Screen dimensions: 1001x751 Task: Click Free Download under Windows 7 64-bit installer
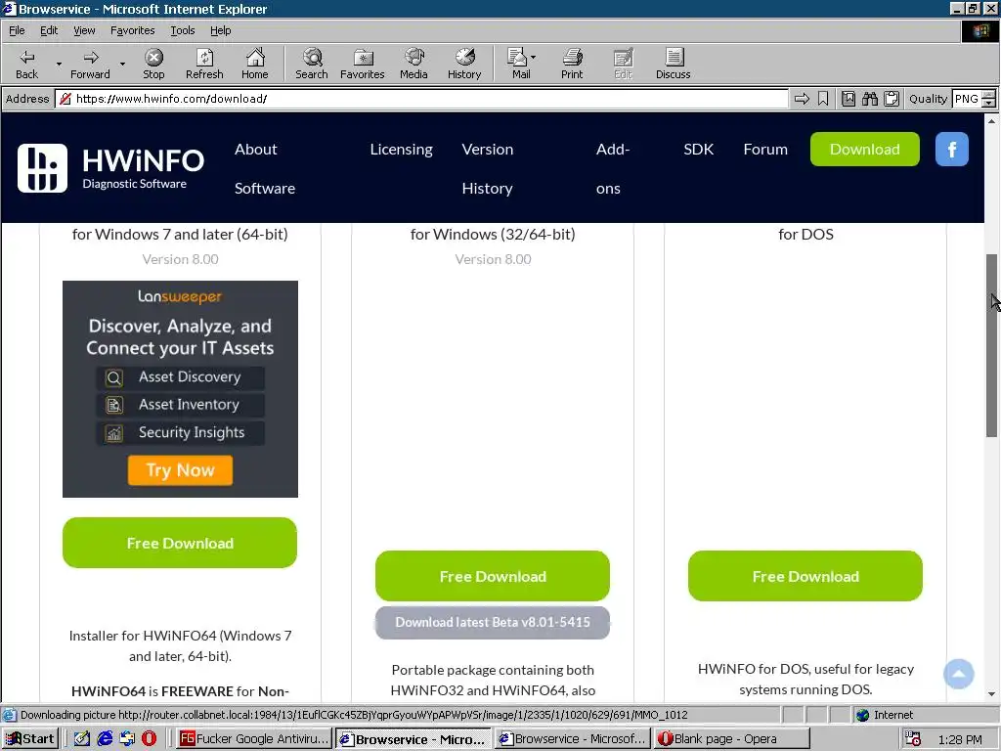180,543
